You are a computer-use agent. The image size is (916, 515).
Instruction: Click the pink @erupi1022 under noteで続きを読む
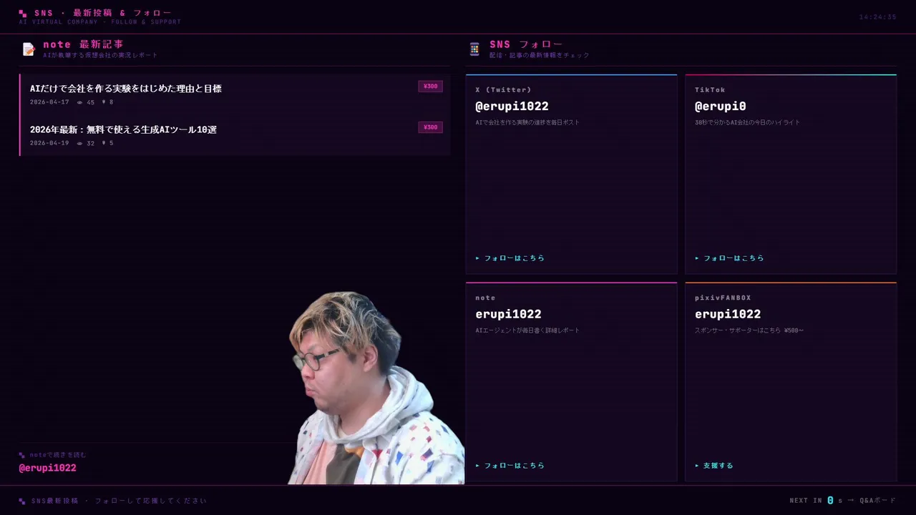click(47, 468)
